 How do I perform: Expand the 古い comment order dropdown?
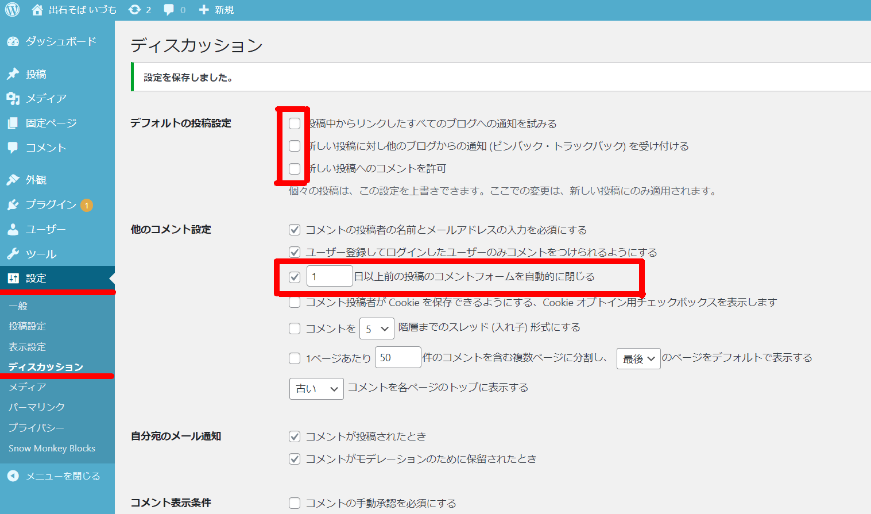(x=316, y=389)
